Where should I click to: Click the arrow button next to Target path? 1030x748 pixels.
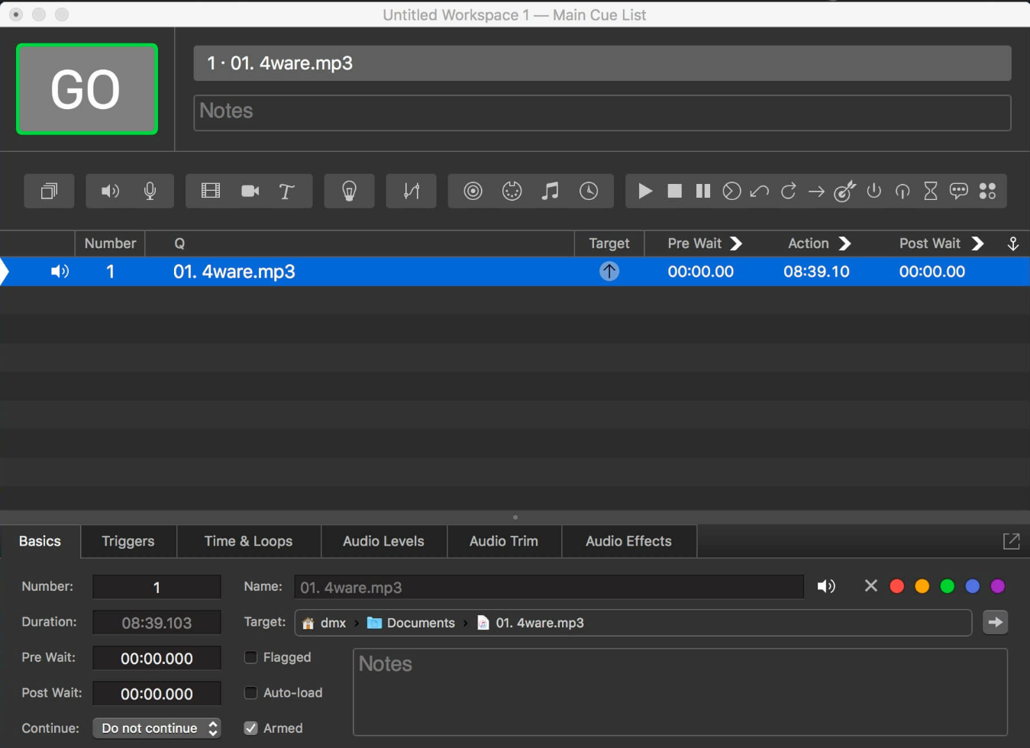995,622
